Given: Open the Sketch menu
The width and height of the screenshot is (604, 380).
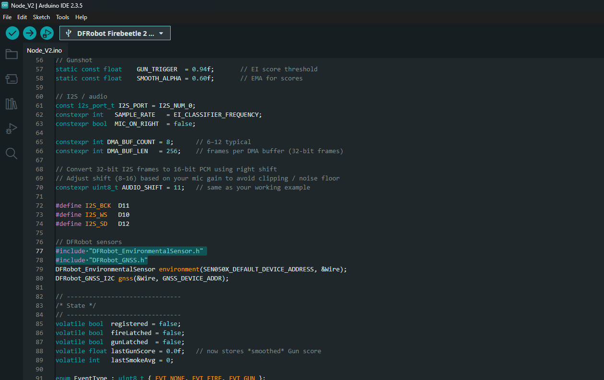Looking at the screenshot, I should [41, 17].
